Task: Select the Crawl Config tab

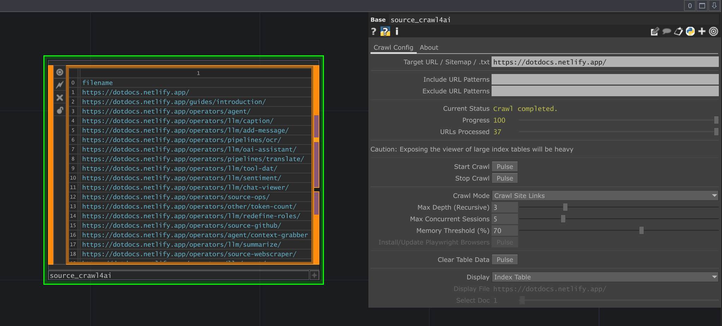Action: (x=393, y=47)
